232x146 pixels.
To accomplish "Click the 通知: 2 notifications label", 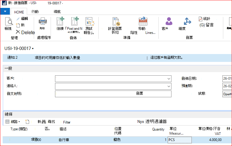I will point(12,58).
